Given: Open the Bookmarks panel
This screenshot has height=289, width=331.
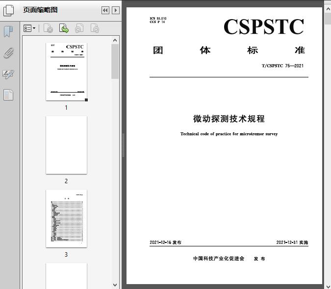Looking at the screenshot, I should point(8,32).
